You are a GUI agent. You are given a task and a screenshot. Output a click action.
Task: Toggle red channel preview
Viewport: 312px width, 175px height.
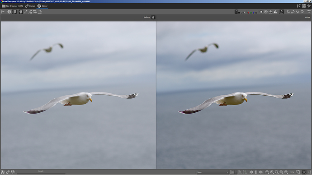(248, 13)
